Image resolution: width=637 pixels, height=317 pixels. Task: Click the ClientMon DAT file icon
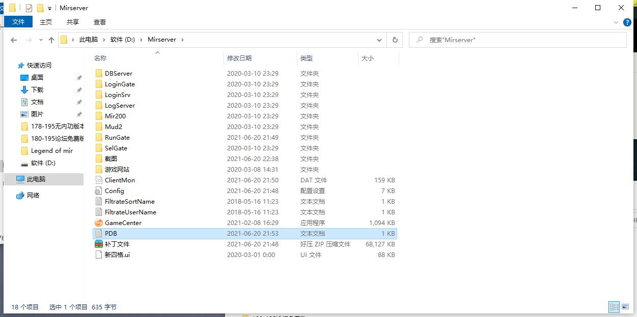click(99, 180)
